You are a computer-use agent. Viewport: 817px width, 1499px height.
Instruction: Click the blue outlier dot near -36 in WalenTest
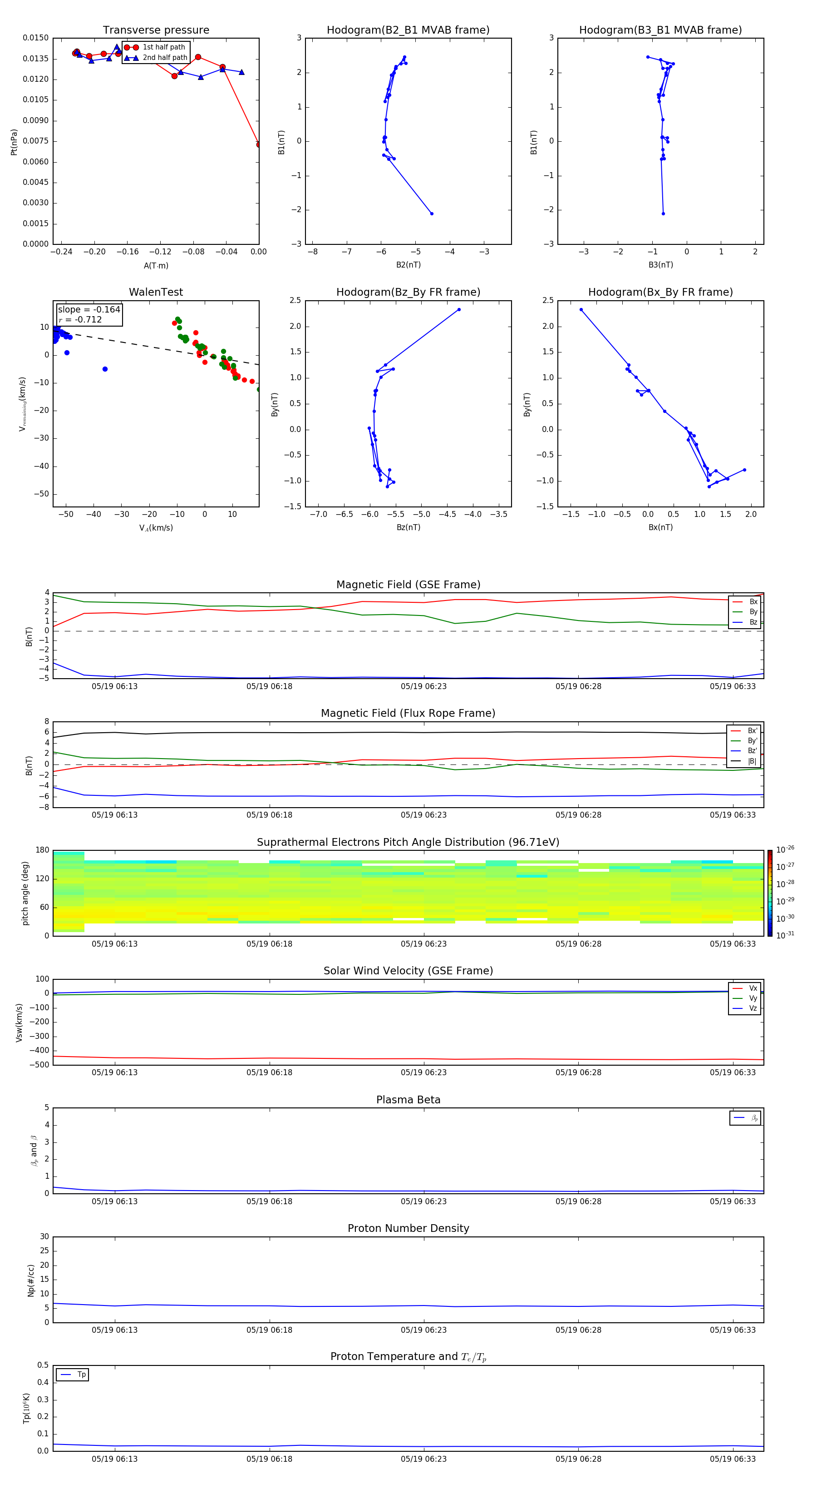tap(105, 369)
